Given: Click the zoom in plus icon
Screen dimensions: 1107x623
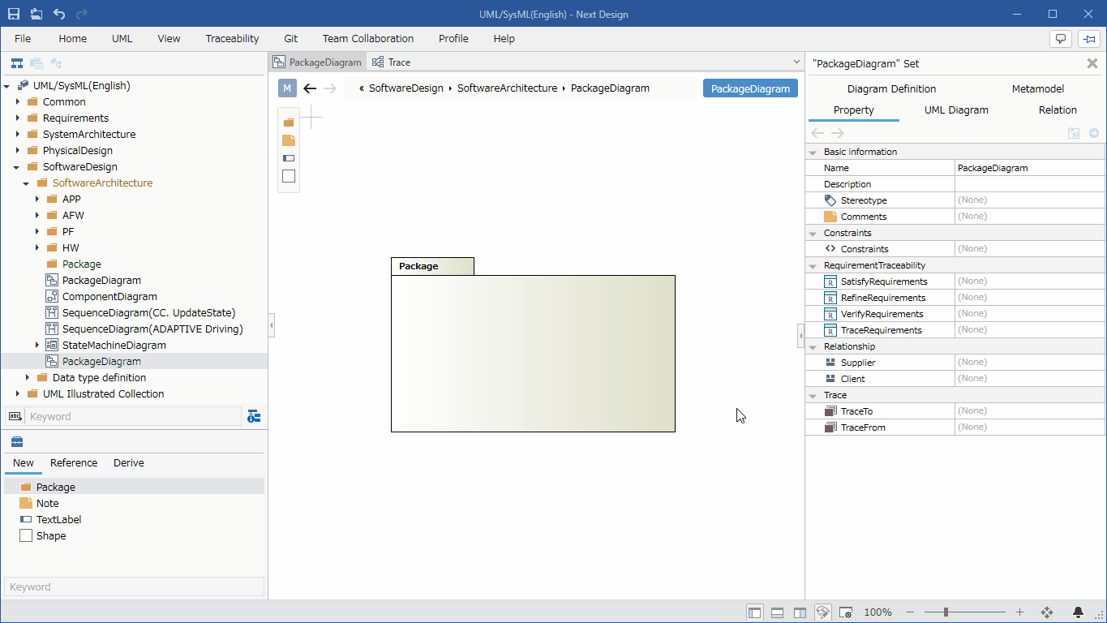Looking at the screenshot, I should pyautogui.click(x=1019, y=612).
